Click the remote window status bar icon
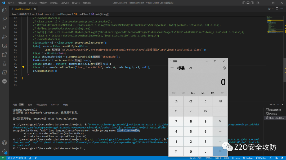Image resolution: width=286 pixels, height=160 pixels. (3, 158)
